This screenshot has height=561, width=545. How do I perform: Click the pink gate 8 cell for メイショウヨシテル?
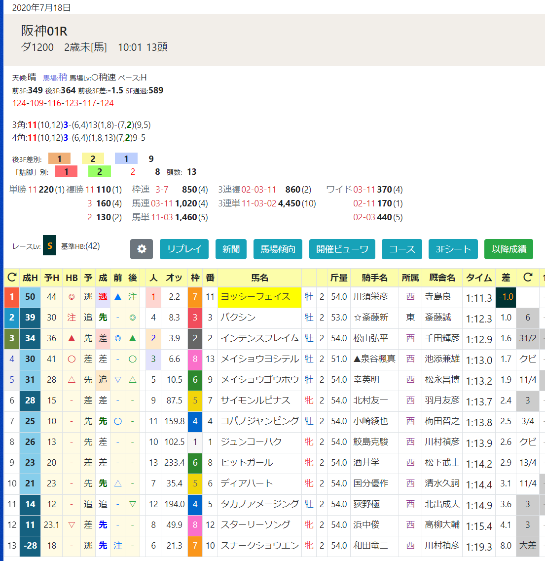pyautogui.click(x=195, y=359)
